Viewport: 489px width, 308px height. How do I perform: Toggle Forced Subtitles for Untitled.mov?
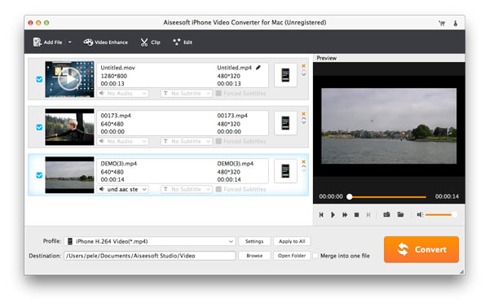[218, 93]
